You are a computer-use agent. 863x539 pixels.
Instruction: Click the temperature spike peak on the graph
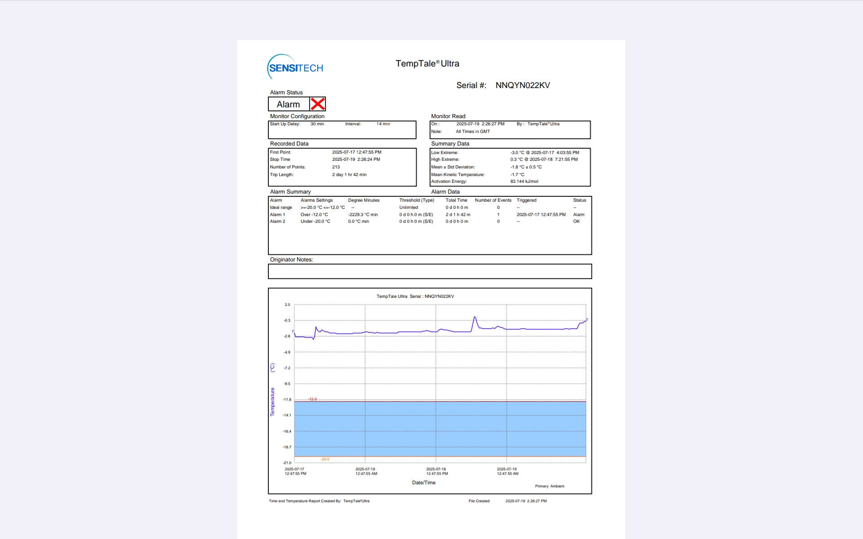click(x=475, y=318)
